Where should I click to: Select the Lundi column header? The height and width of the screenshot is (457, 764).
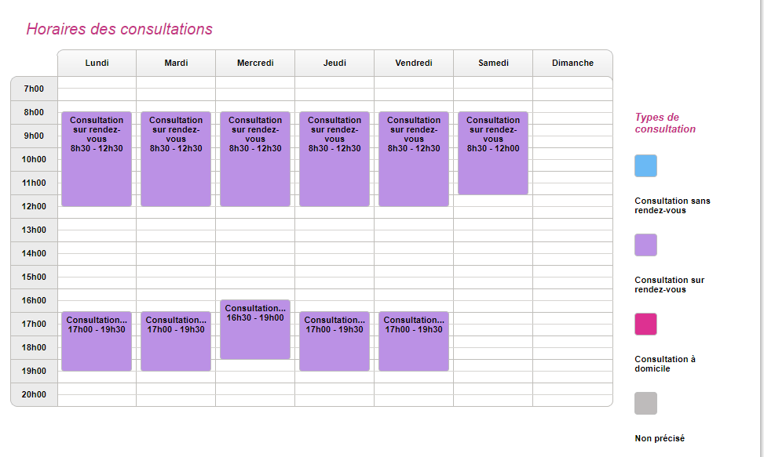pos(97,63)
